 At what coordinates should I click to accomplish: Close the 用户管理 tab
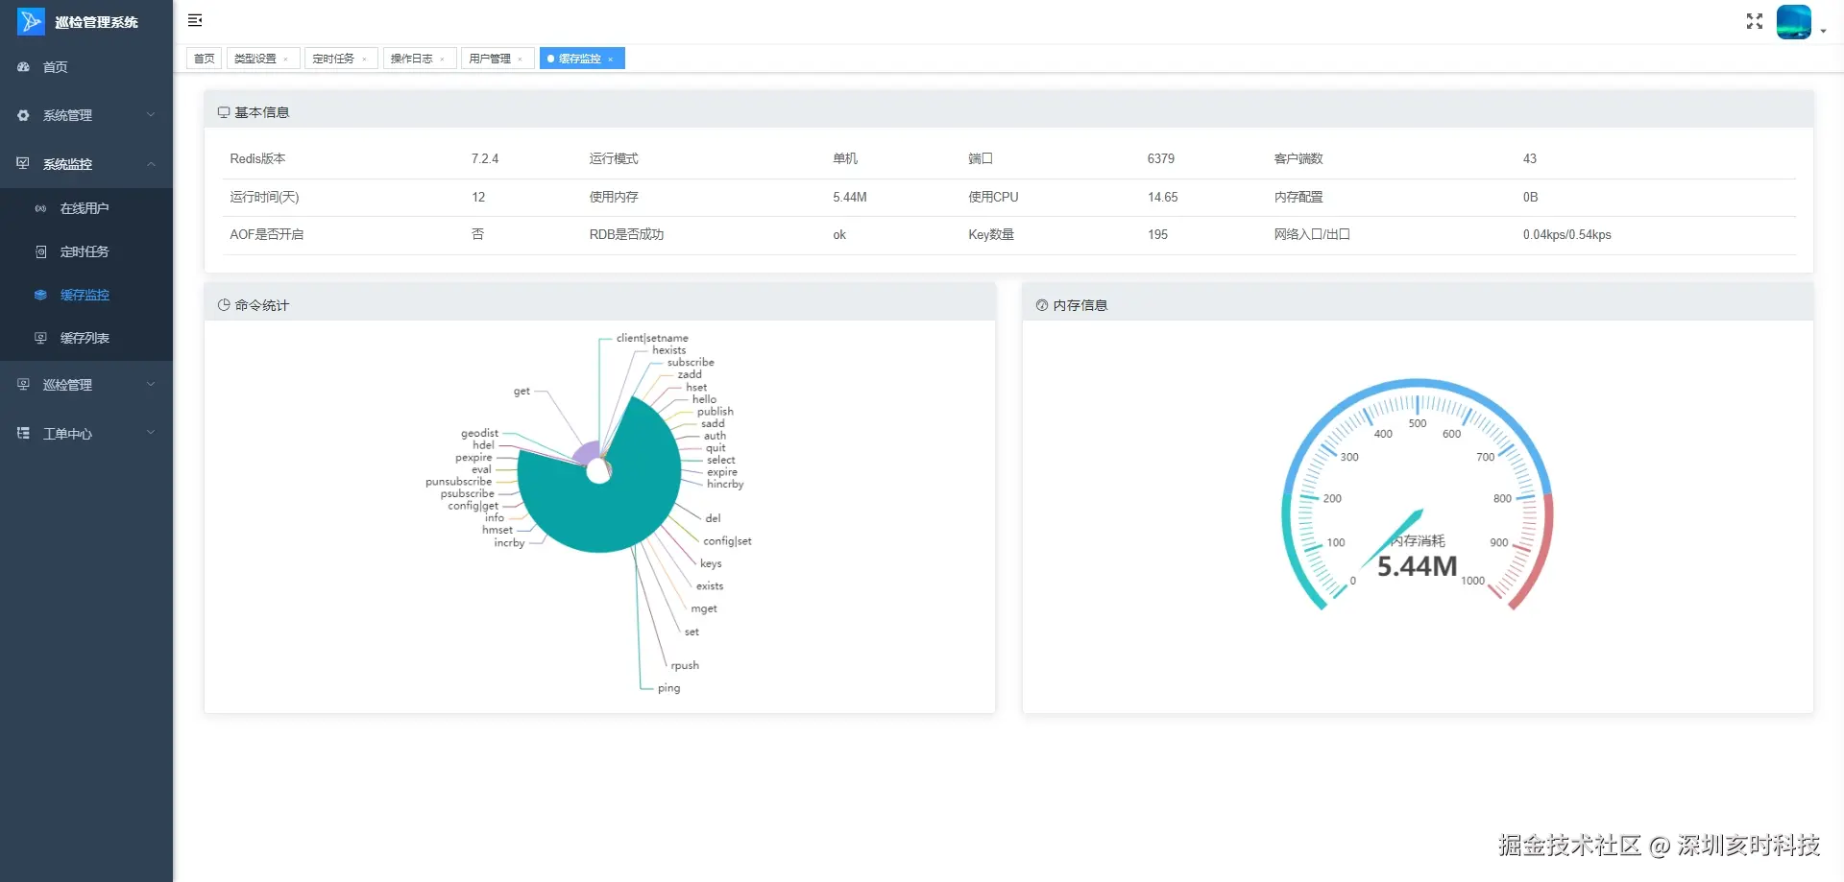coord(521,60)
